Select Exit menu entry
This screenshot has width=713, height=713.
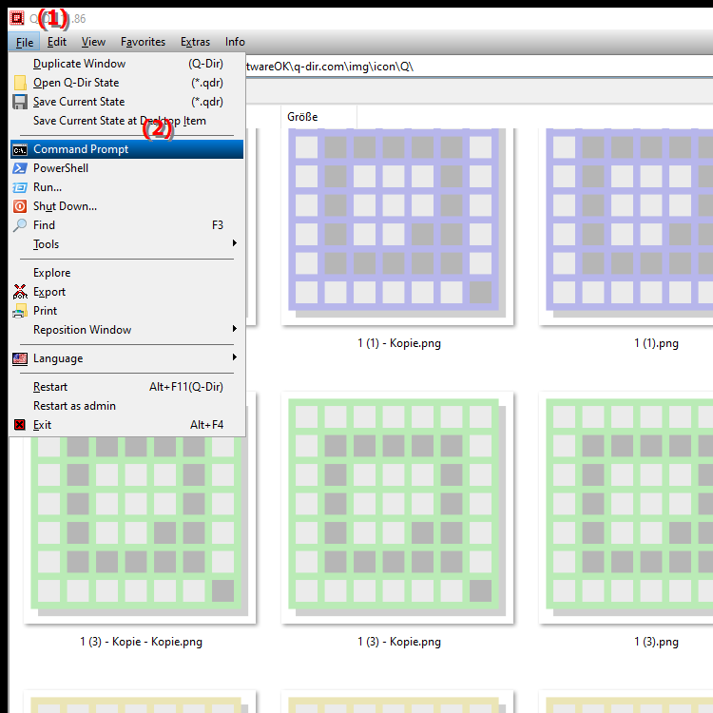click(126, 425)
